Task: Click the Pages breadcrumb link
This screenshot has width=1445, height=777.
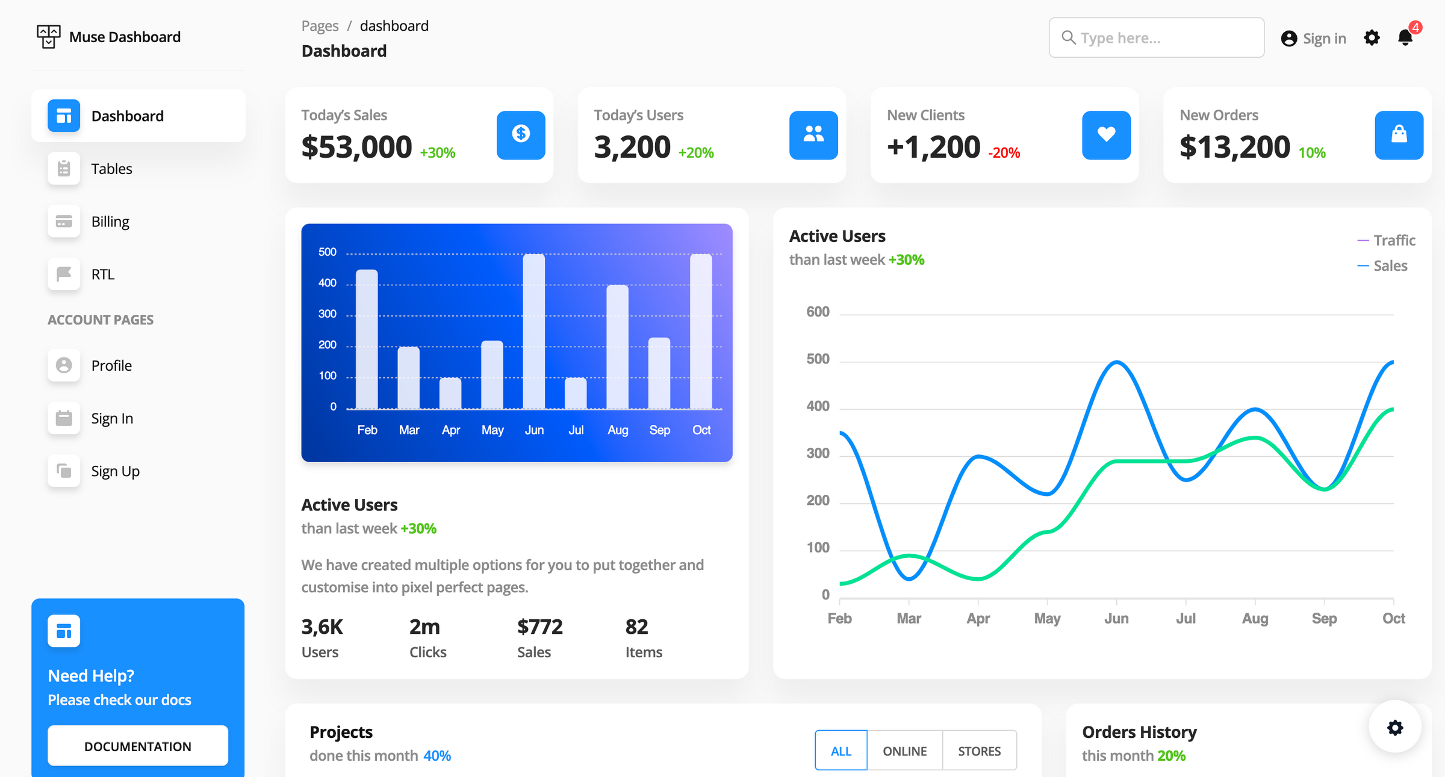Action: point(320,26)
